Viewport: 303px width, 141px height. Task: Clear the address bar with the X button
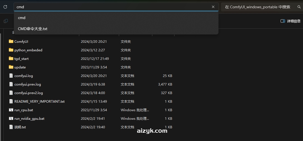click(213, 7)
